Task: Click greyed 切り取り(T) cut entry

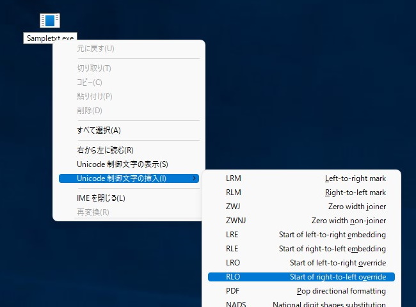Action: pyautogui.click(x=129, y=68)
